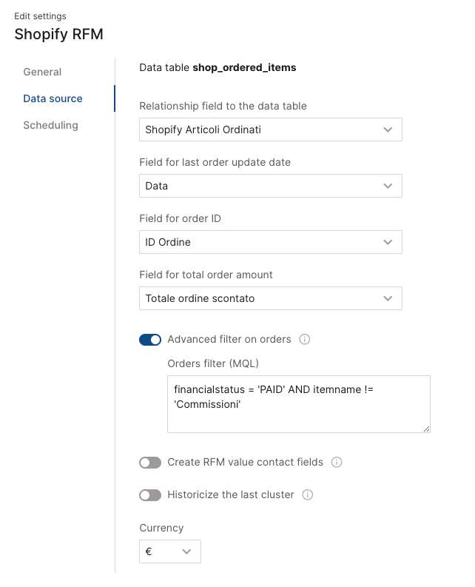Viewport: 475px width, 587px height.
Task: Select the Data source section
Action: (x=53, y=98)
